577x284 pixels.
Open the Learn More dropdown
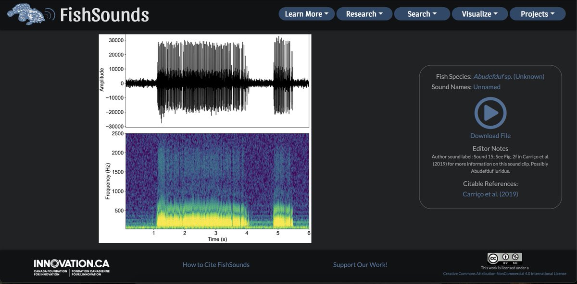click(x=306, y=14)
